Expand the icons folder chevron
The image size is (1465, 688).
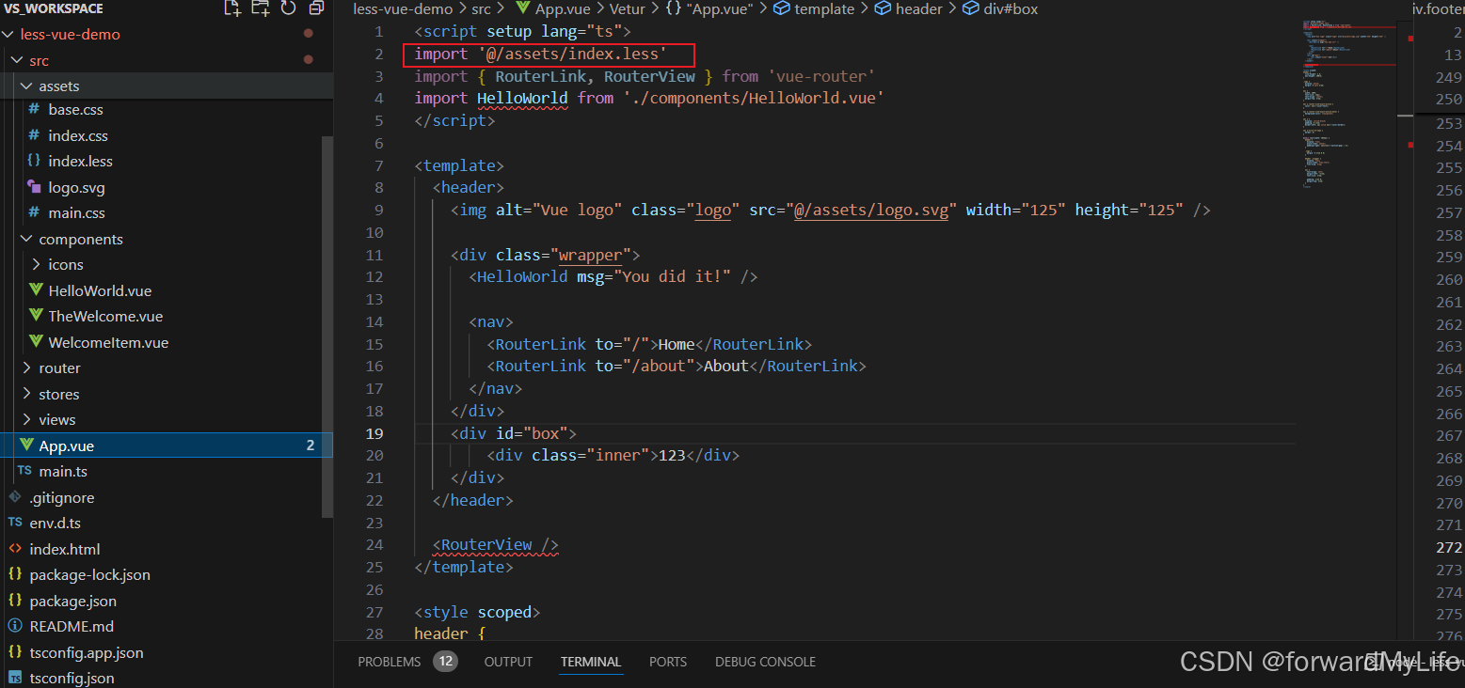tap(36, 264)
